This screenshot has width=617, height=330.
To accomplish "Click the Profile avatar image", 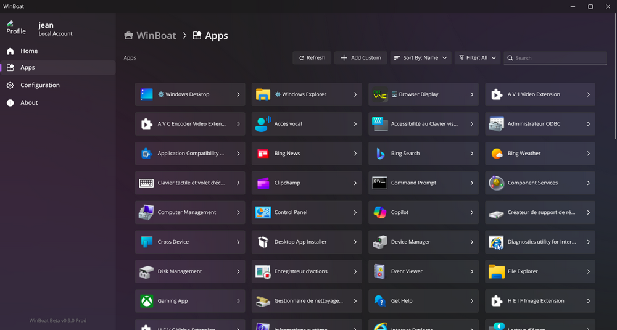I will pos(16,28).
